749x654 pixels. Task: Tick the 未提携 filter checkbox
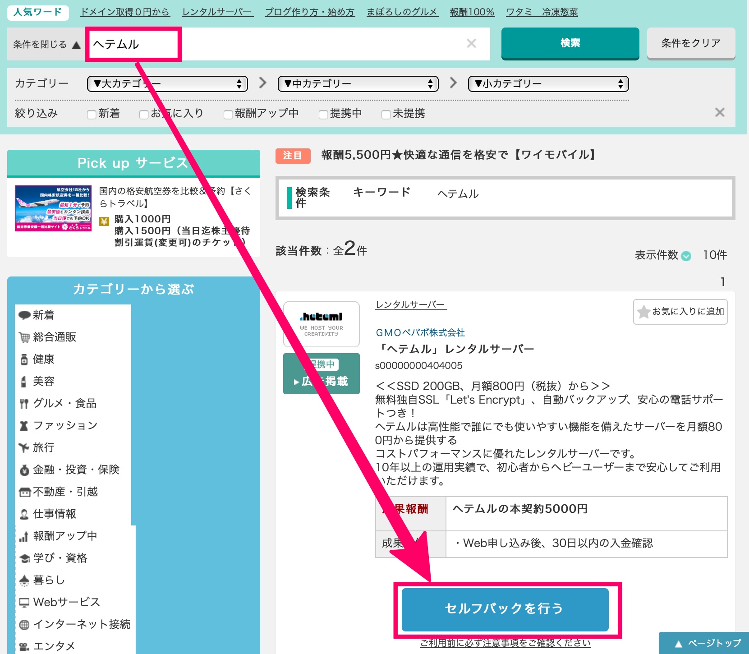pos(386,114)
